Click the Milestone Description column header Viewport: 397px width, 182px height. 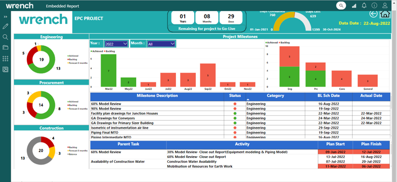coord(157,95)
